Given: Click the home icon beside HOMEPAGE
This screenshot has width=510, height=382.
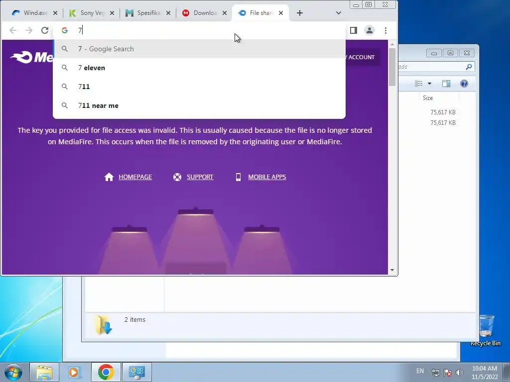Looking at the screenshot, I should pyautogui.click(x=109, y=177).
